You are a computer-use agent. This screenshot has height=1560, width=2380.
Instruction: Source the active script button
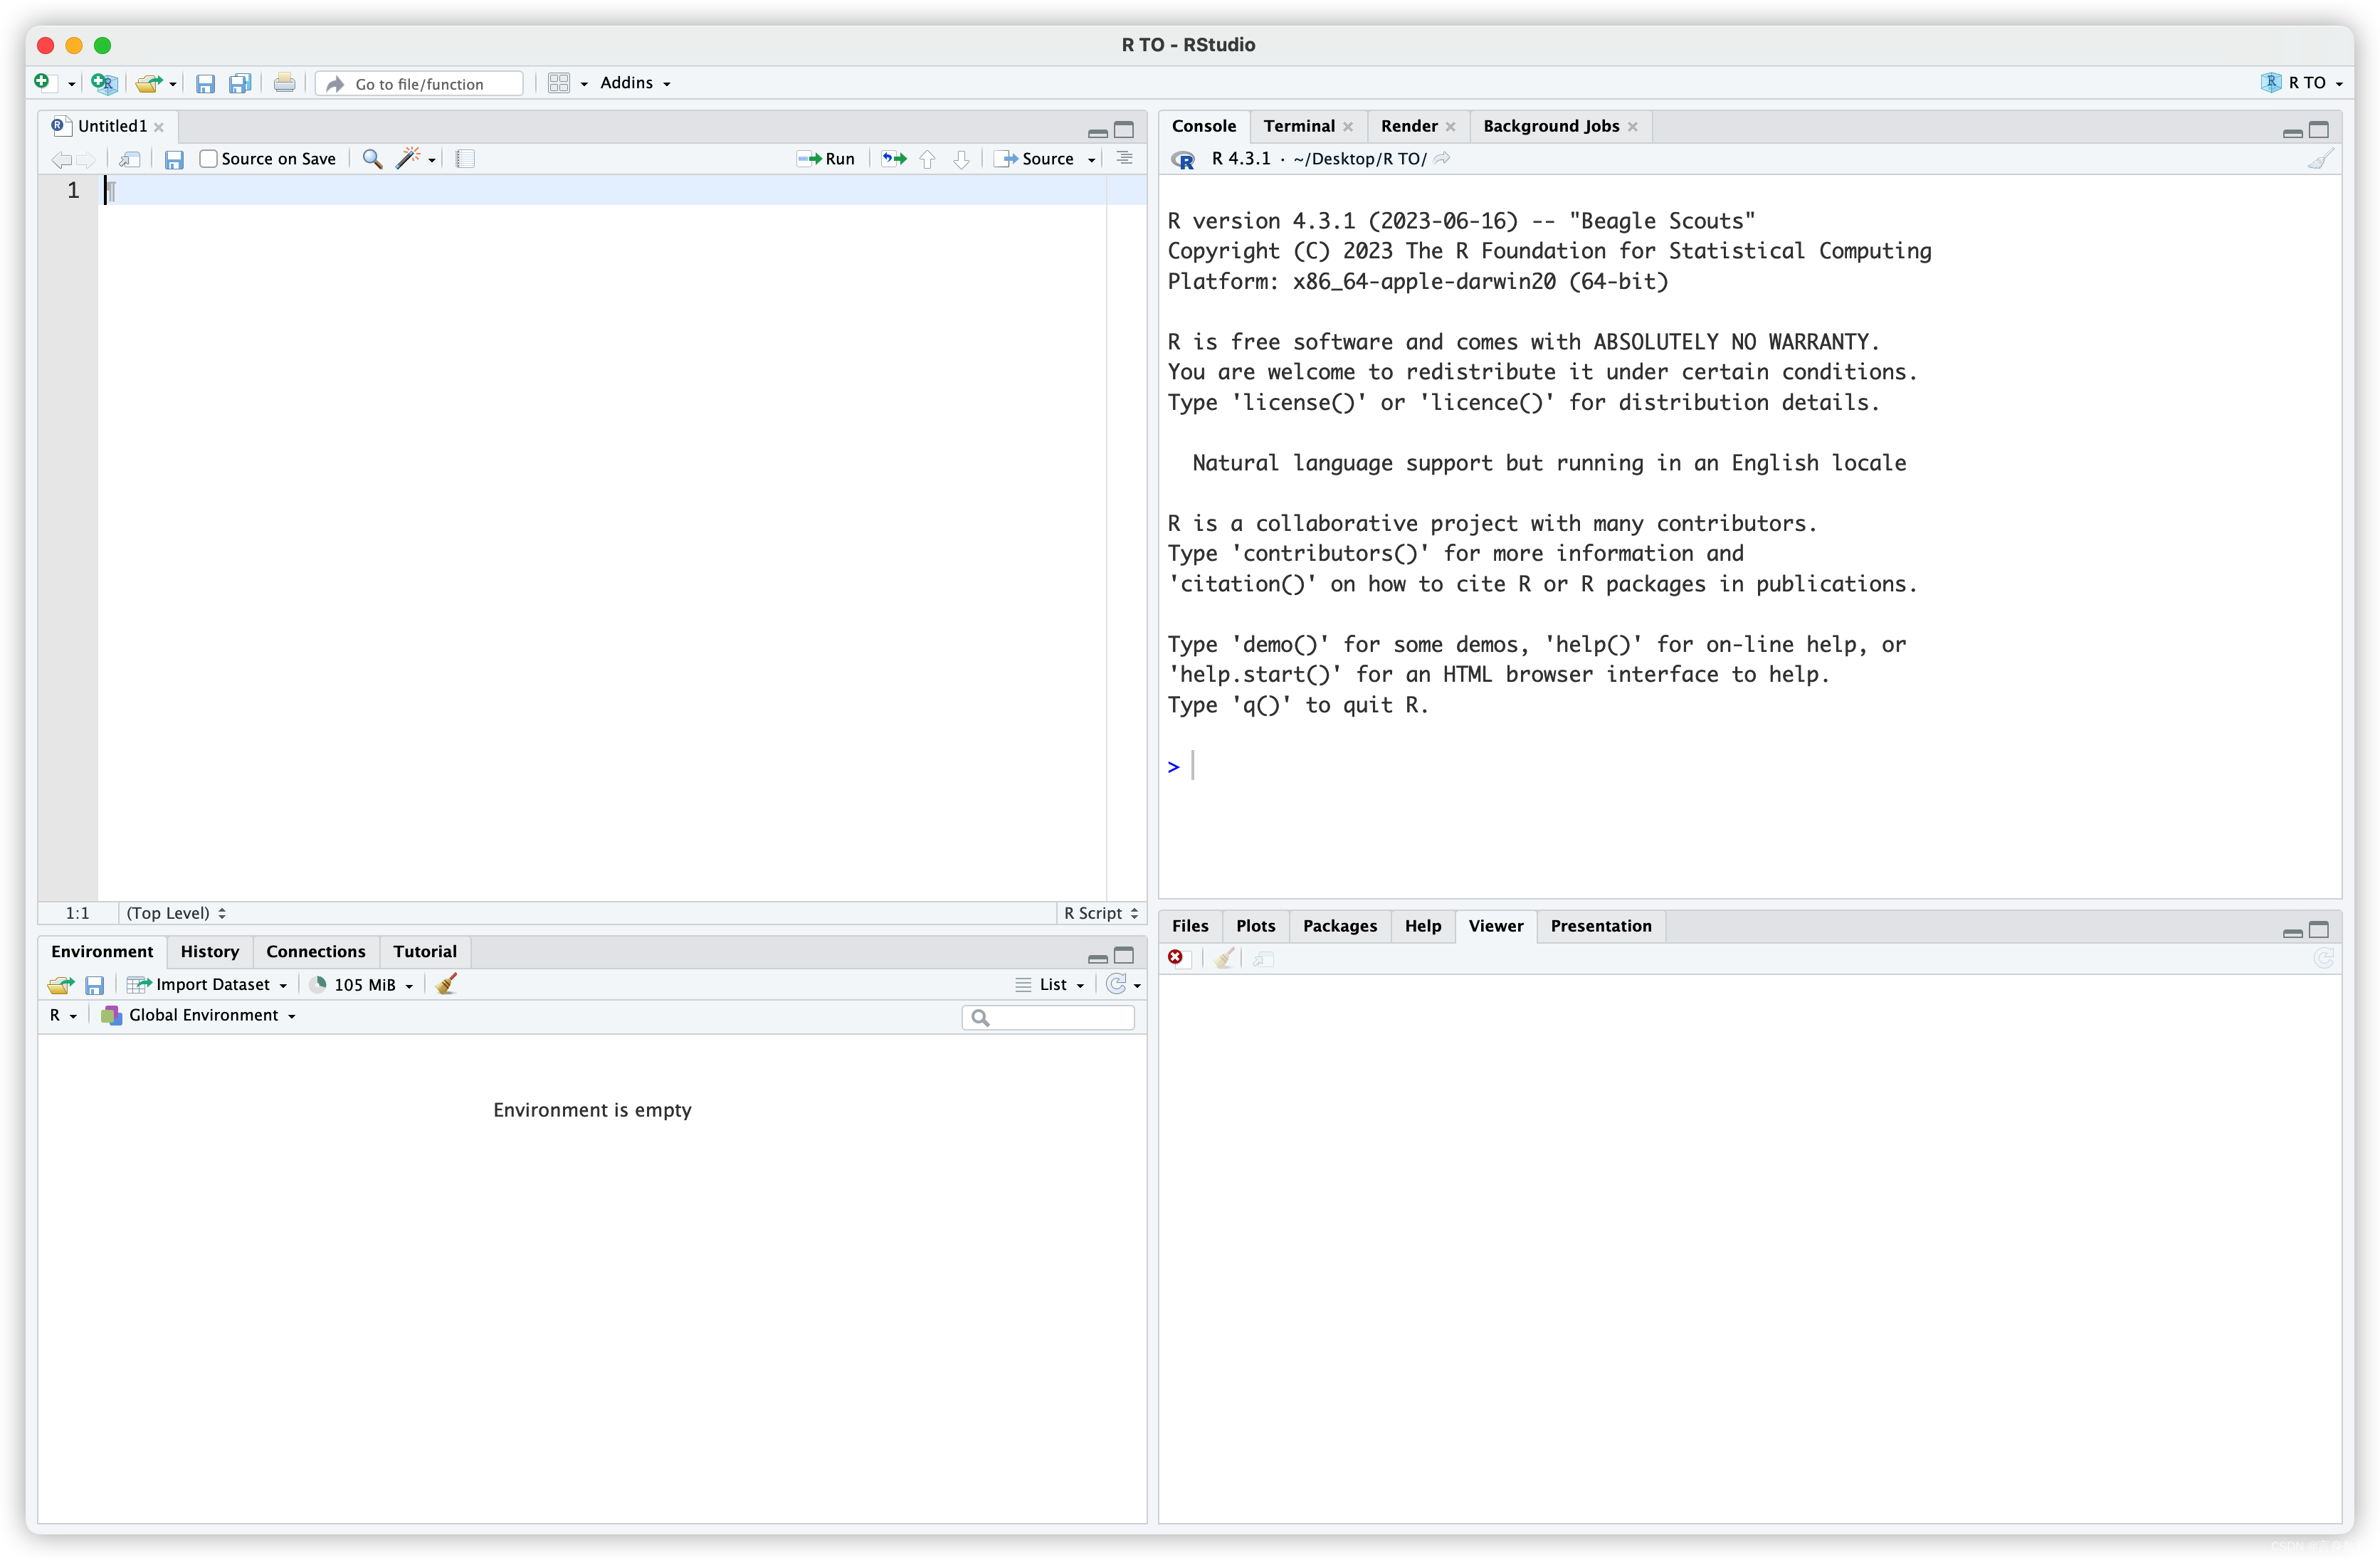click(1034, 159)
